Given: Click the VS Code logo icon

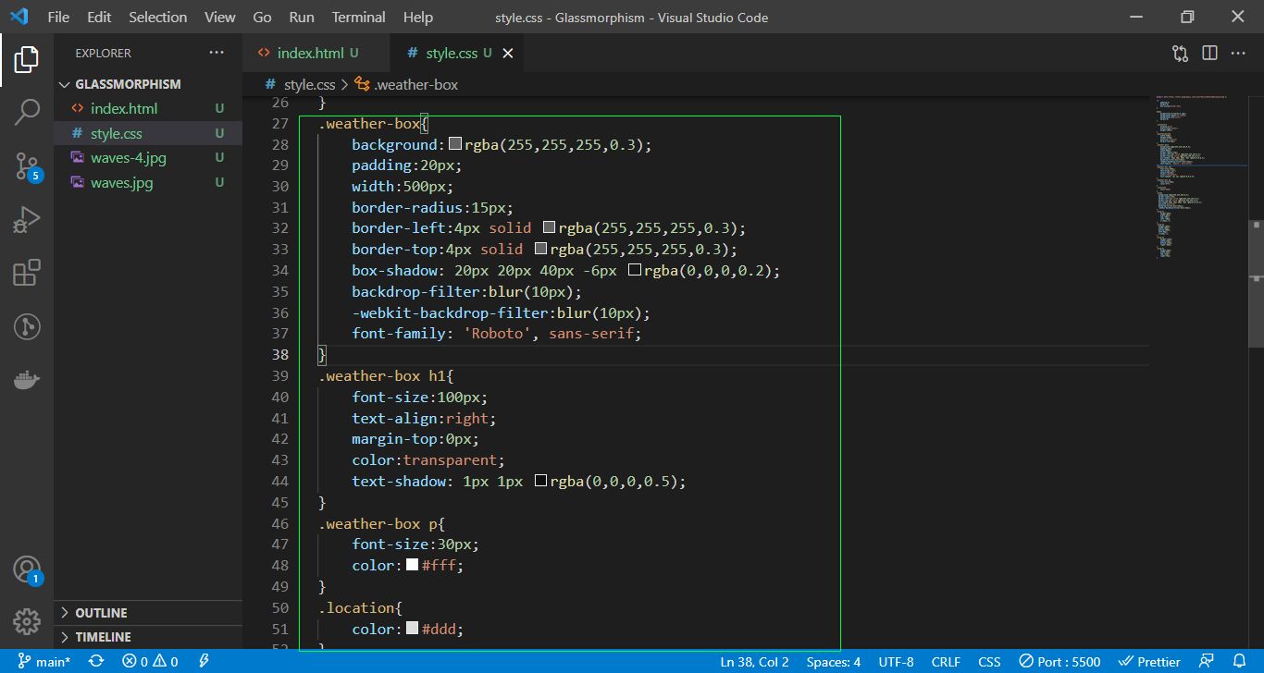Looking at the screenshot, I should point(19,17).
